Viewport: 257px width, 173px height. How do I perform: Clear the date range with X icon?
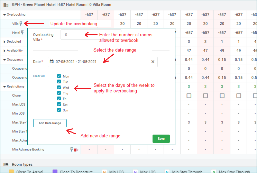click(x=153, y=62)
